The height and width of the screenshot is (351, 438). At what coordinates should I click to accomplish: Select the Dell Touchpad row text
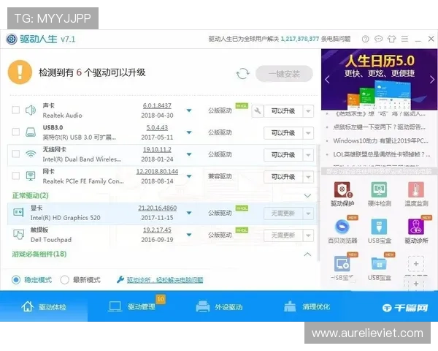pyautogui.click(x=51, y=240)
